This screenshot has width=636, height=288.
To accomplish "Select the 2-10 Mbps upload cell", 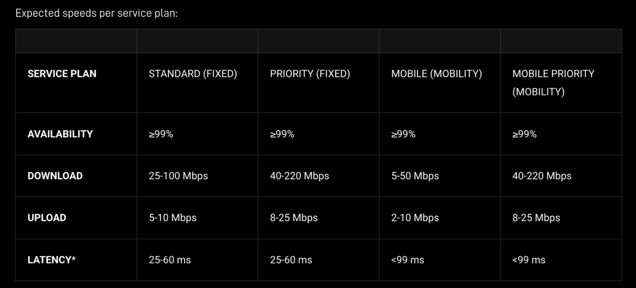I will 415,218.
